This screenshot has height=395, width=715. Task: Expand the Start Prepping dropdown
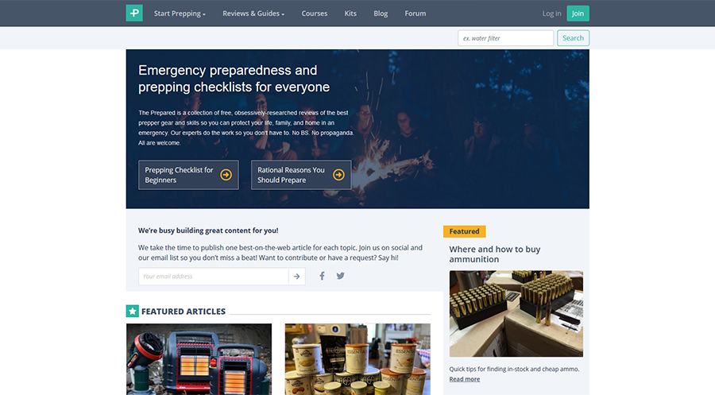[x=180, y=14]
